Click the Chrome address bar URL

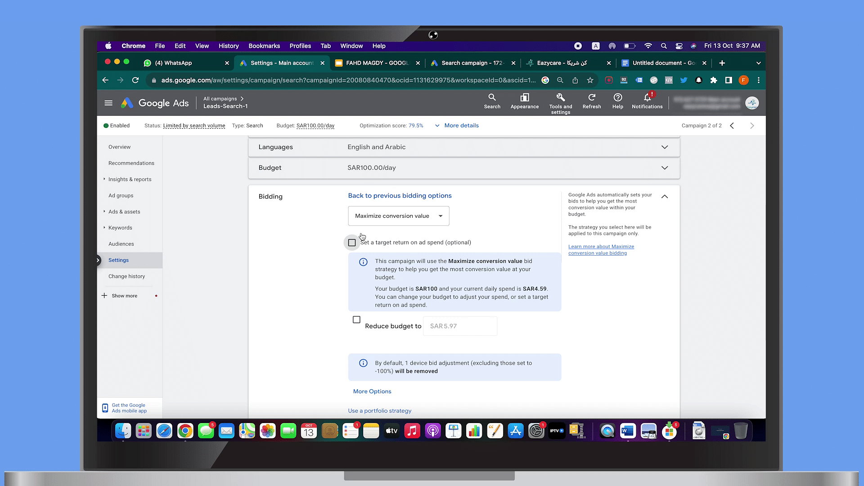[x=348, y=80]
